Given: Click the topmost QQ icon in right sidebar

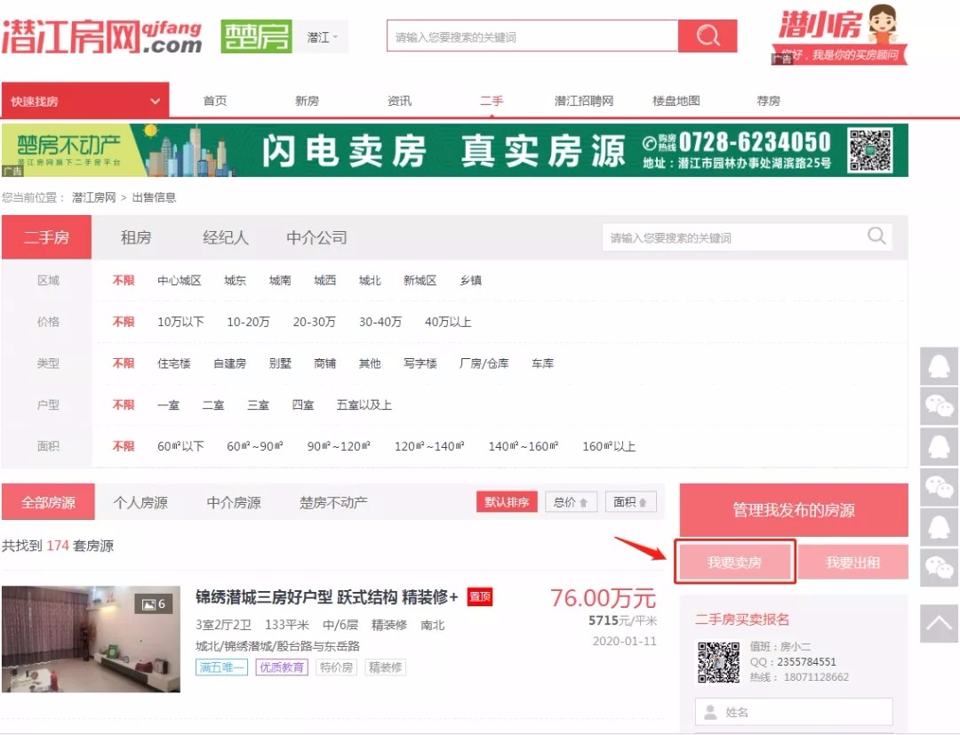Looking at the screenshot, I should tap(939, 365).
